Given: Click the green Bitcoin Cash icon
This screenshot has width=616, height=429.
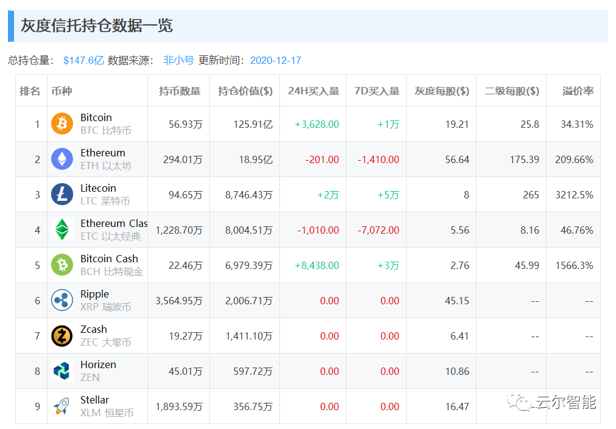Looking at the screenshot, I should 62,265.
